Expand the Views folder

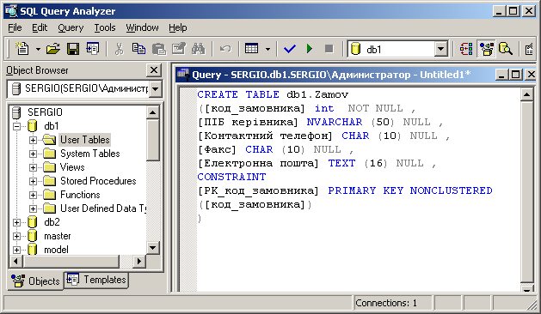pyautogui.click(x=33, y=167)
